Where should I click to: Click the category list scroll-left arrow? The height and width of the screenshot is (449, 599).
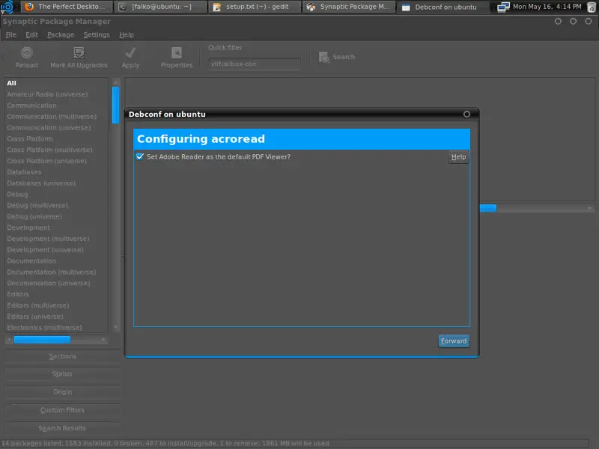(9, 340)
